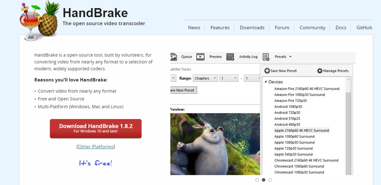Select the third carousel slide dot
The image size is (381, 185).
click(x=270, y=180)
